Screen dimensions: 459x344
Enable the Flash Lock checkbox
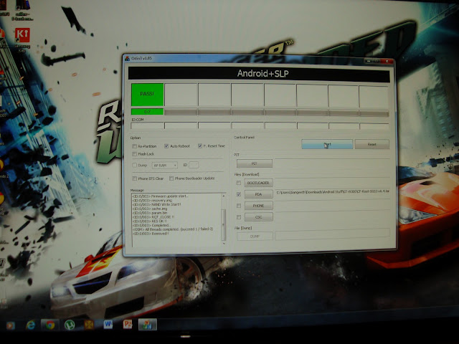135,154
